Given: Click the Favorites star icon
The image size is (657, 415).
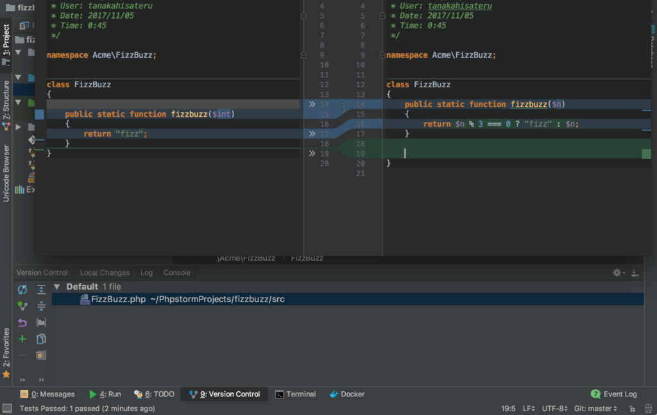Looking at the screenshot, I should (6, 375).
